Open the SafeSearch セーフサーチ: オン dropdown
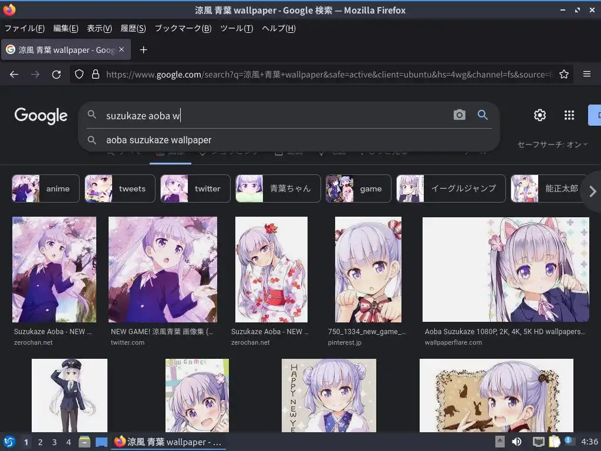The width and height of the screenshot is (601, 451). pyautogui.click(x=552, y=144)
